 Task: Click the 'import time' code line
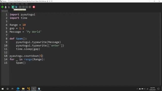click(x=18, y=18)
